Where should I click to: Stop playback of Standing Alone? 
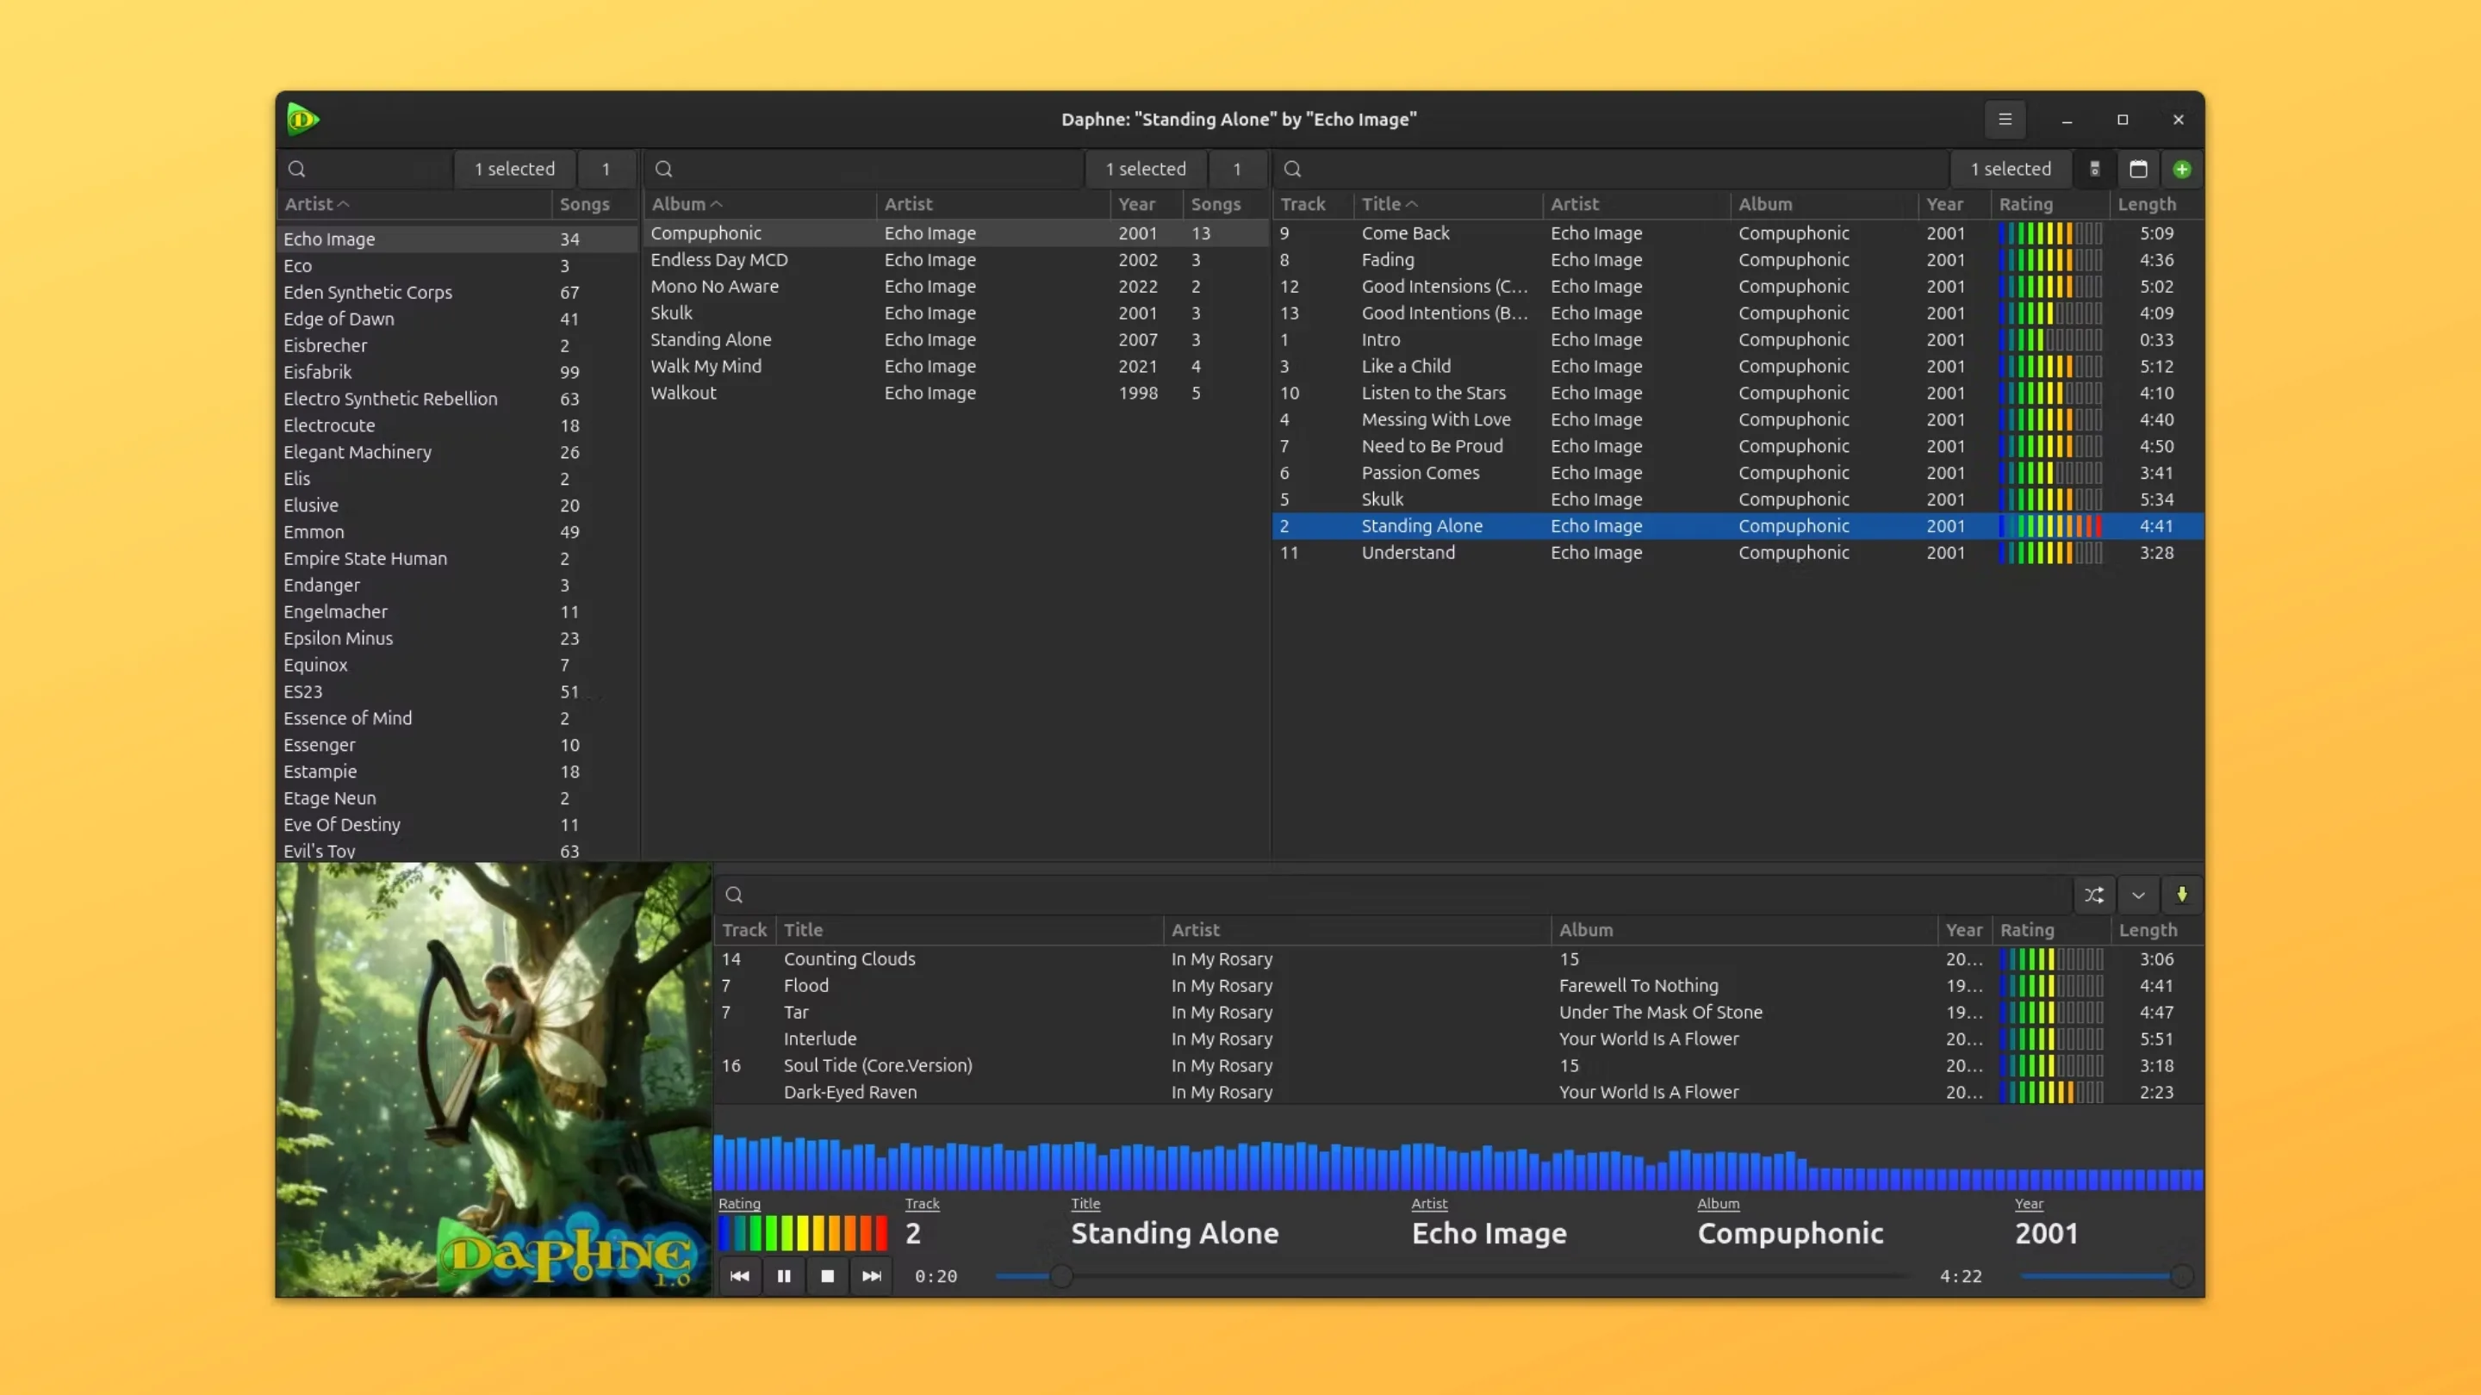point(826,1275)
